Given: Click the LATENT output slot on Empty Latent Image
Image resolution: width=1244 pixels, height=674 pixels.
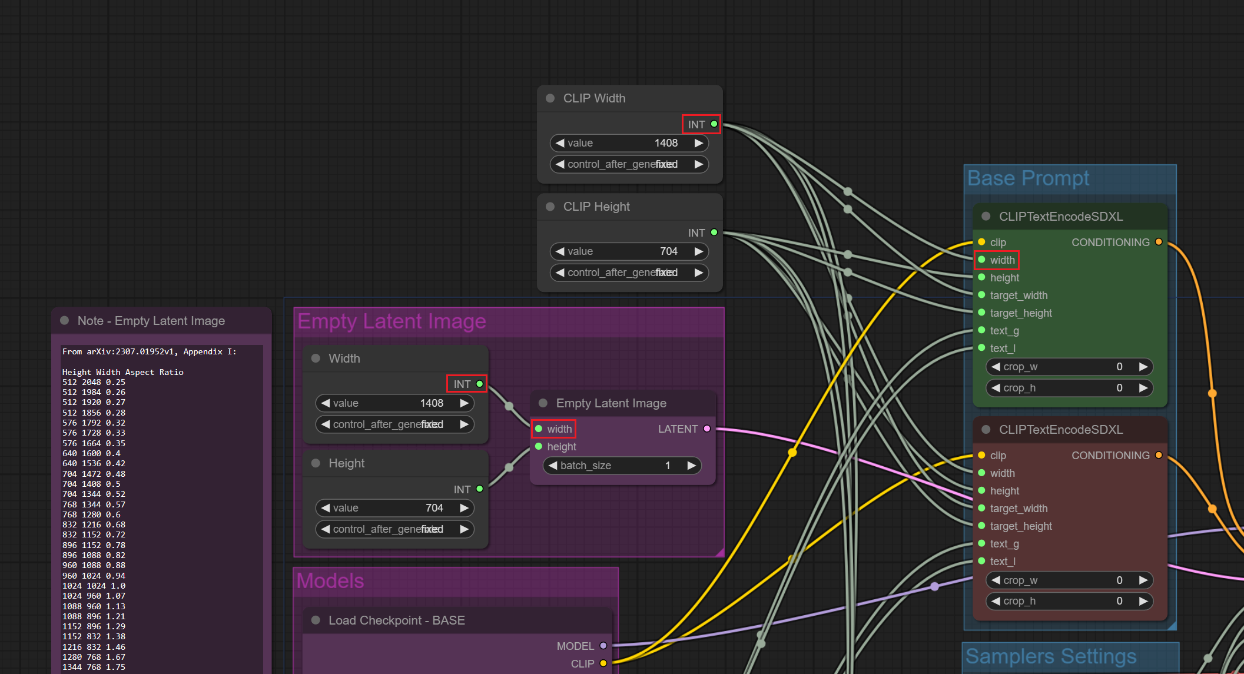Looking at the screenshot, I should tap(706, 429).
